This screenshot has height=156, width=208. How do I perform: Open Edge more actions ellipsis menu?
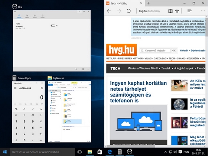click(x=203, y=11)
